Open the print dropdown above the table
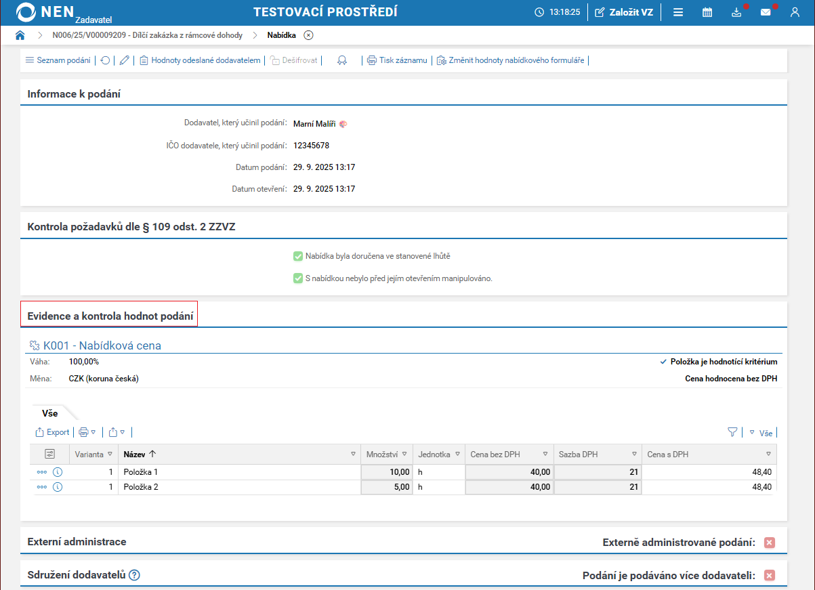Image resolution: width=815 pixels, height=590 pixels. [x=87, y=432]
